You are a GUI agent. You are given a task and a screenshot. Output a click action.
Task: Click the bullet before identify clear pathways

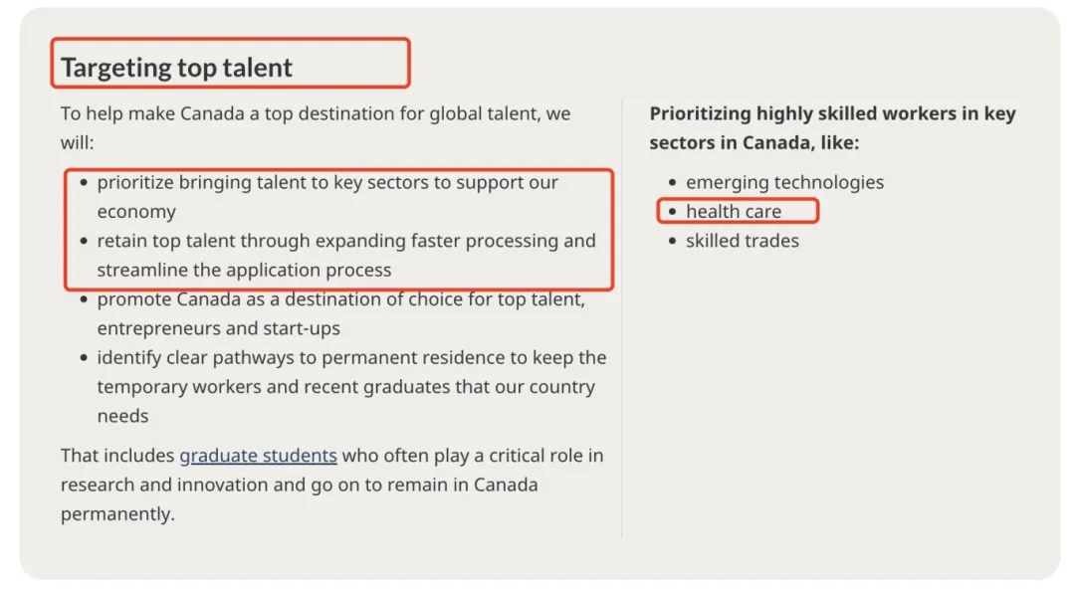point(84,358)
